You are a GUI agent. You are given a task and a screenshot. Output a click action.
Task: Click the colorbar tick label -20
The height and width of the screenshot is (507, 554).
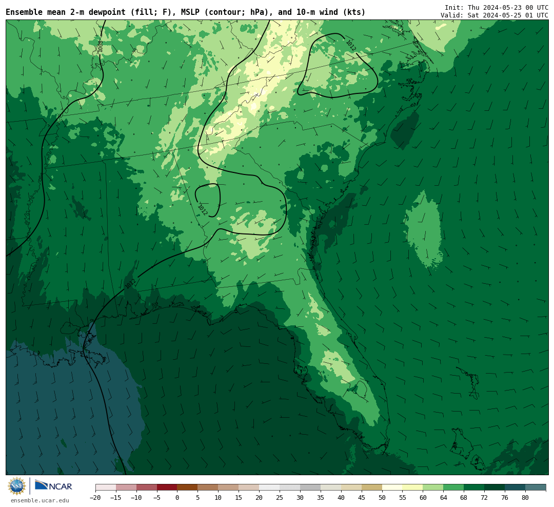tap(95, 497)
